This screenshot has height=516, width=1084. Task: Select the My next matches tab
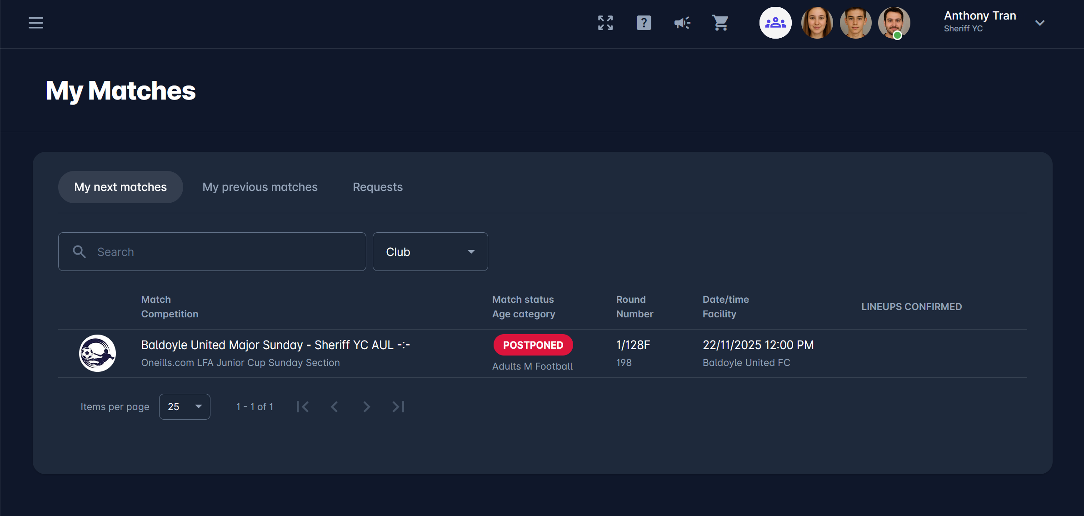point(120,187)
